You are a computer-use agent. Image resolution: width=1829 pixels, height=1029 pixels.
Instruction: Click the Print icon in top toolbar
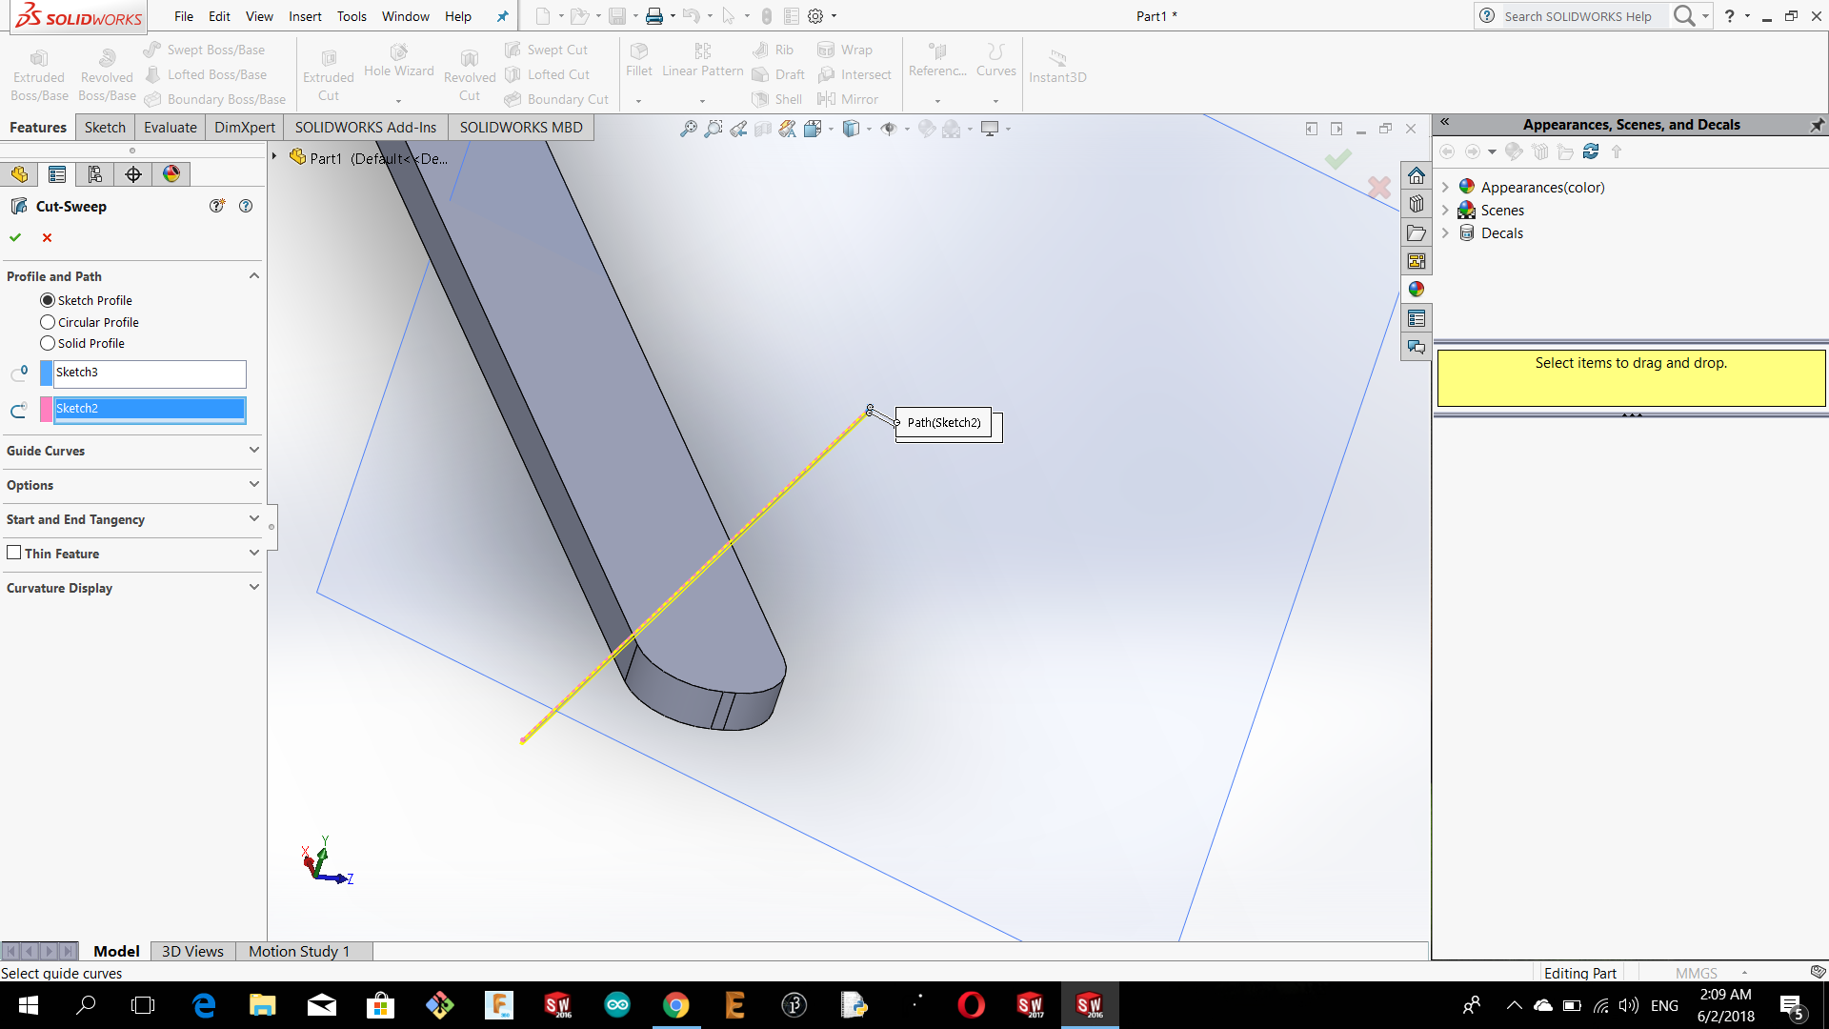(654, 16)
